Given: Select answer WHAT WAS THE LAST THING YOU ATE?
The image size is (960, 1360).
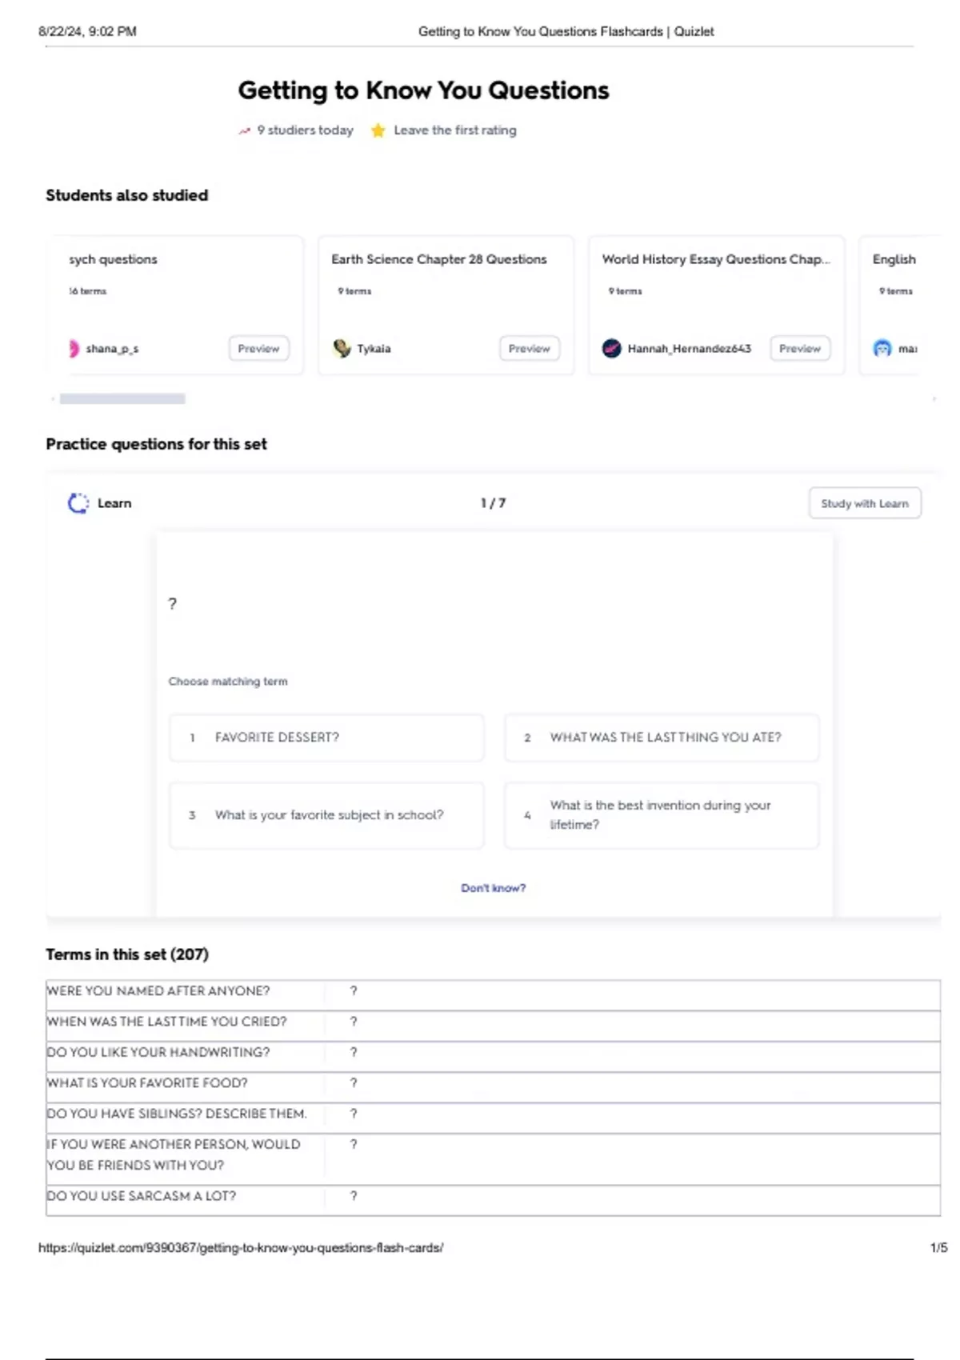Looking at the screenshot, I should tap(662, 738).
